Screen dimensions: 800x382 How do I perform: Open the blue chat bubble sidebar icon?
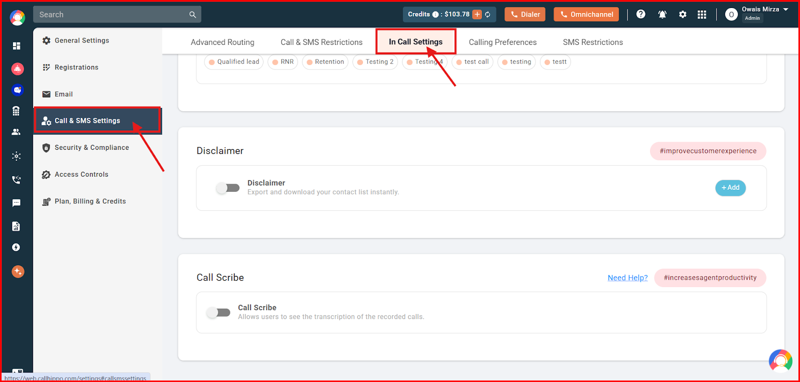coord(17,90)
